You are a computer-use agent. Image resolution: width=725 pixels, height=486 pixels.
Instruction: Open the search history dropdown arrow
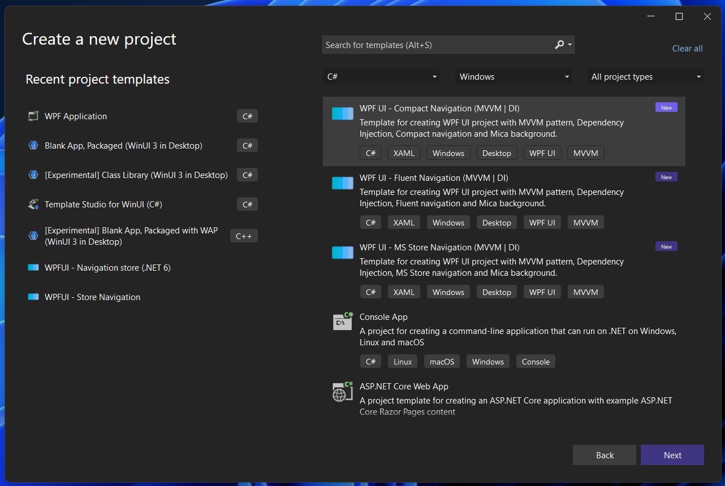[571, 44]
